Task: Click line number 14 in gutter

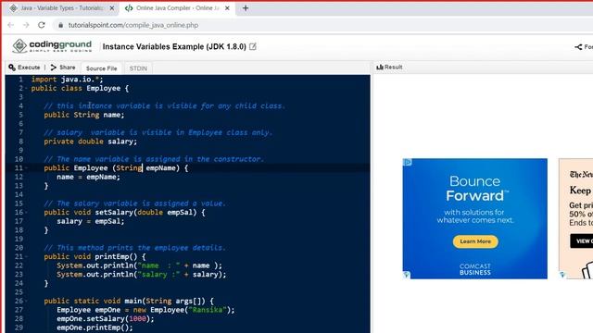Action: (x=19, y=195)
